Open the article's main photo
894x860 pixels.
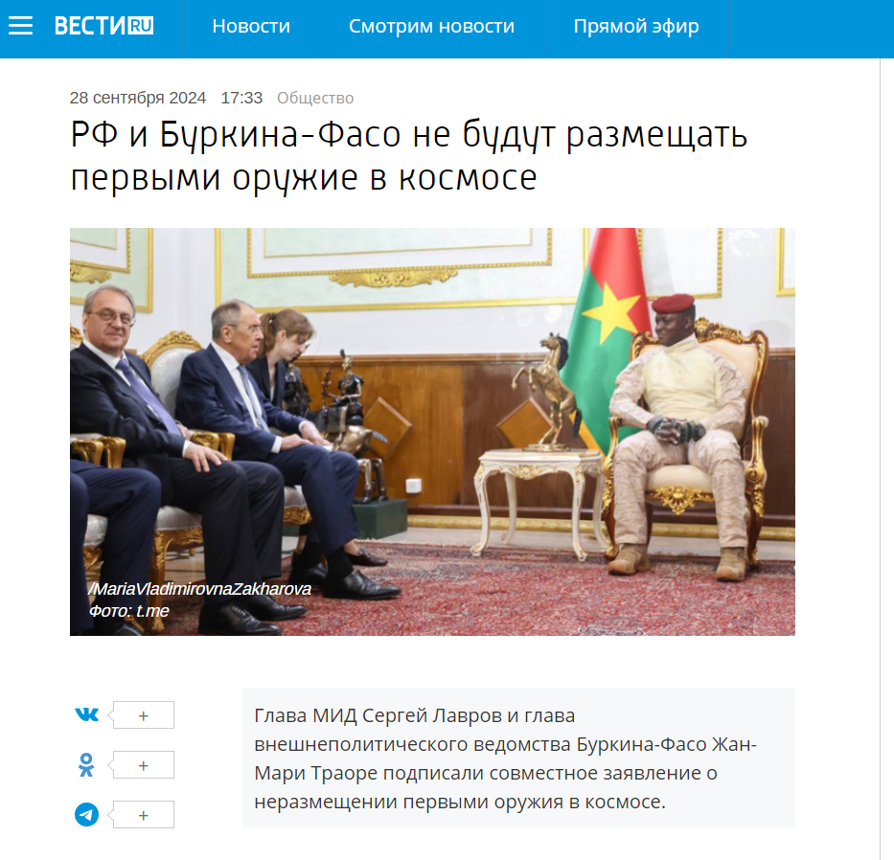point(432,431)
